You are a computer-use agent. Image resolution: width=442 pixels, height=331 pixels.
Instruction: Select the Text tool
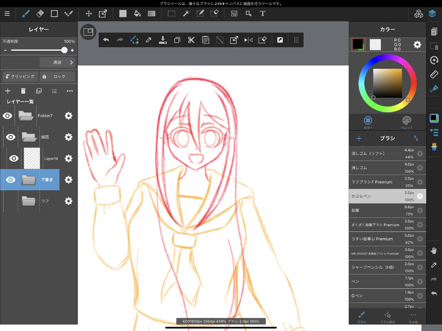click(x=262, y=13)
